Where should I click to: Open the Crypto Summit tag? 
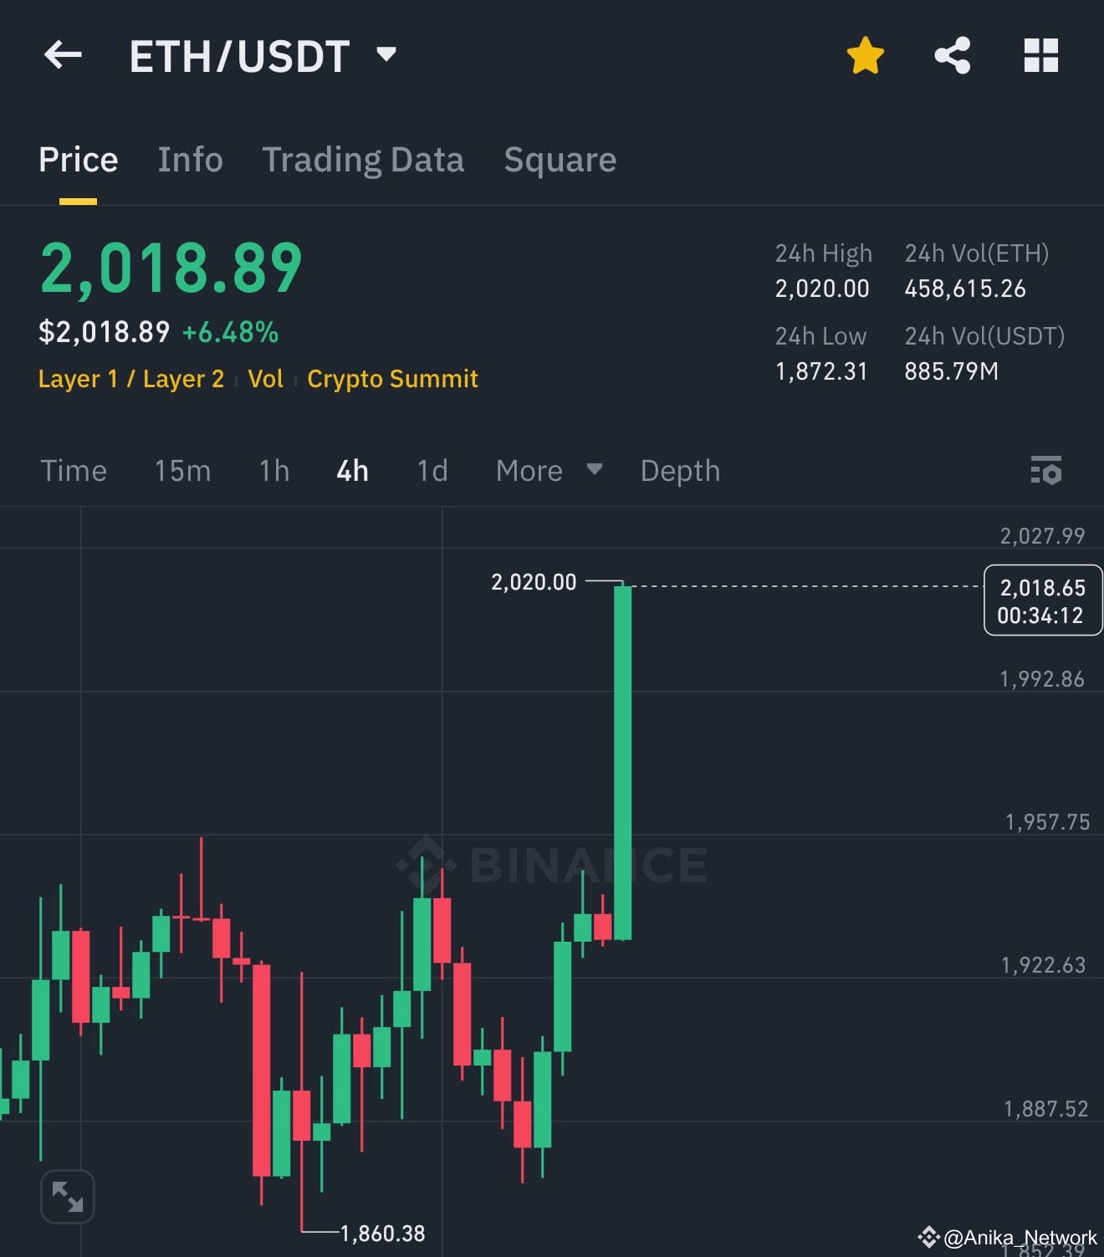(x=392, y=378)
